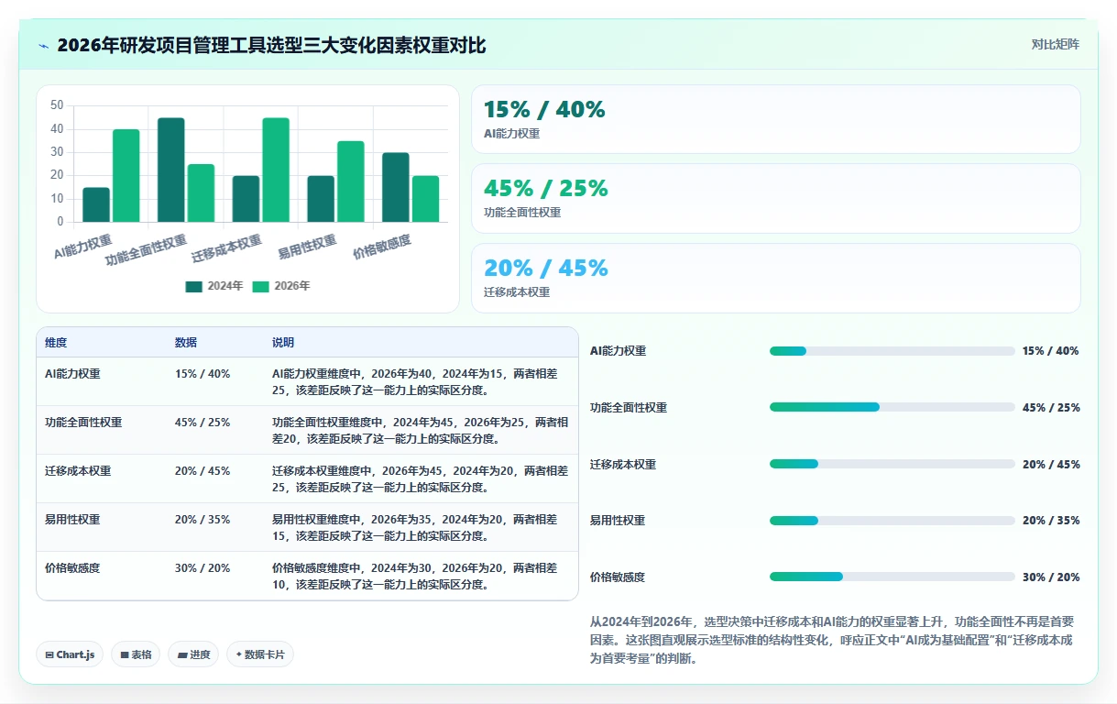Click the 功能全面性权重 progress bar
Image resolution: width=1117 pixels, height=704 pixels.
(892, 407)
